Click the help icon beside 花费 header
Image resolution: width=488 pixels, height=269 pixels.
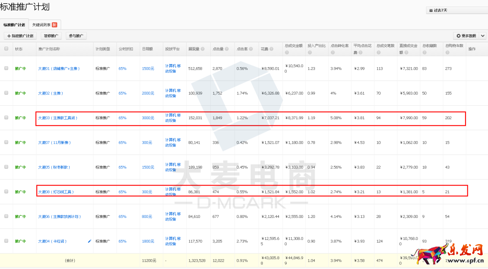pyautogui.click(x=271, y=49)
